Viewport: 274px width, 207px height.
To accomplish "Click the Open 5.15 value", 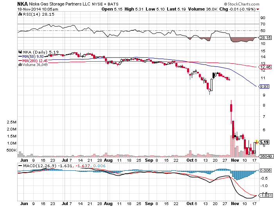I will pyautogui.click(x=112, y=9).
